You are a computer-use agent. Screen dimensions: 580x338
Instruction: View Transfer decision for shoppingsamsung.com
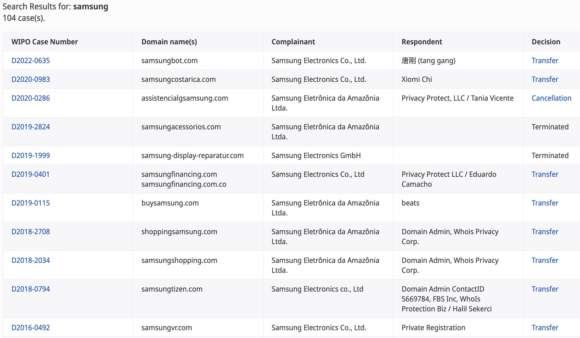[x=545, y=232]
